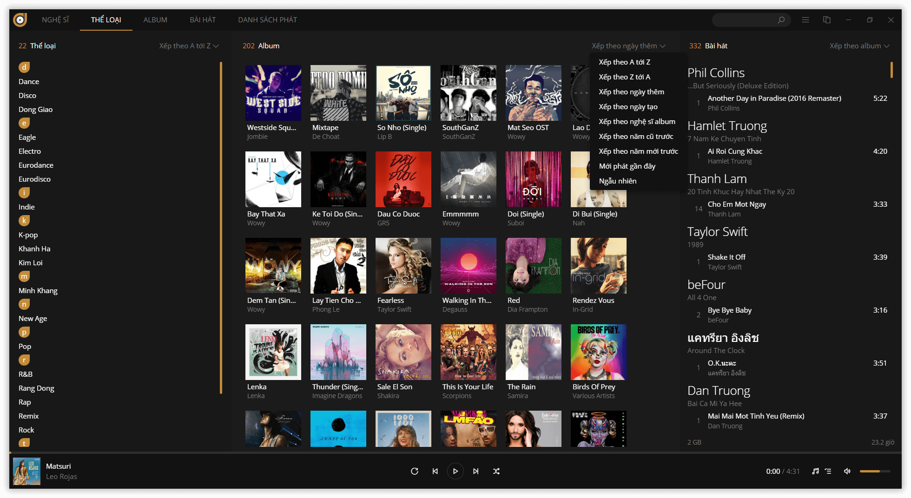
Task: Switch to the ALBUM tab
Action: pos(155,20)
